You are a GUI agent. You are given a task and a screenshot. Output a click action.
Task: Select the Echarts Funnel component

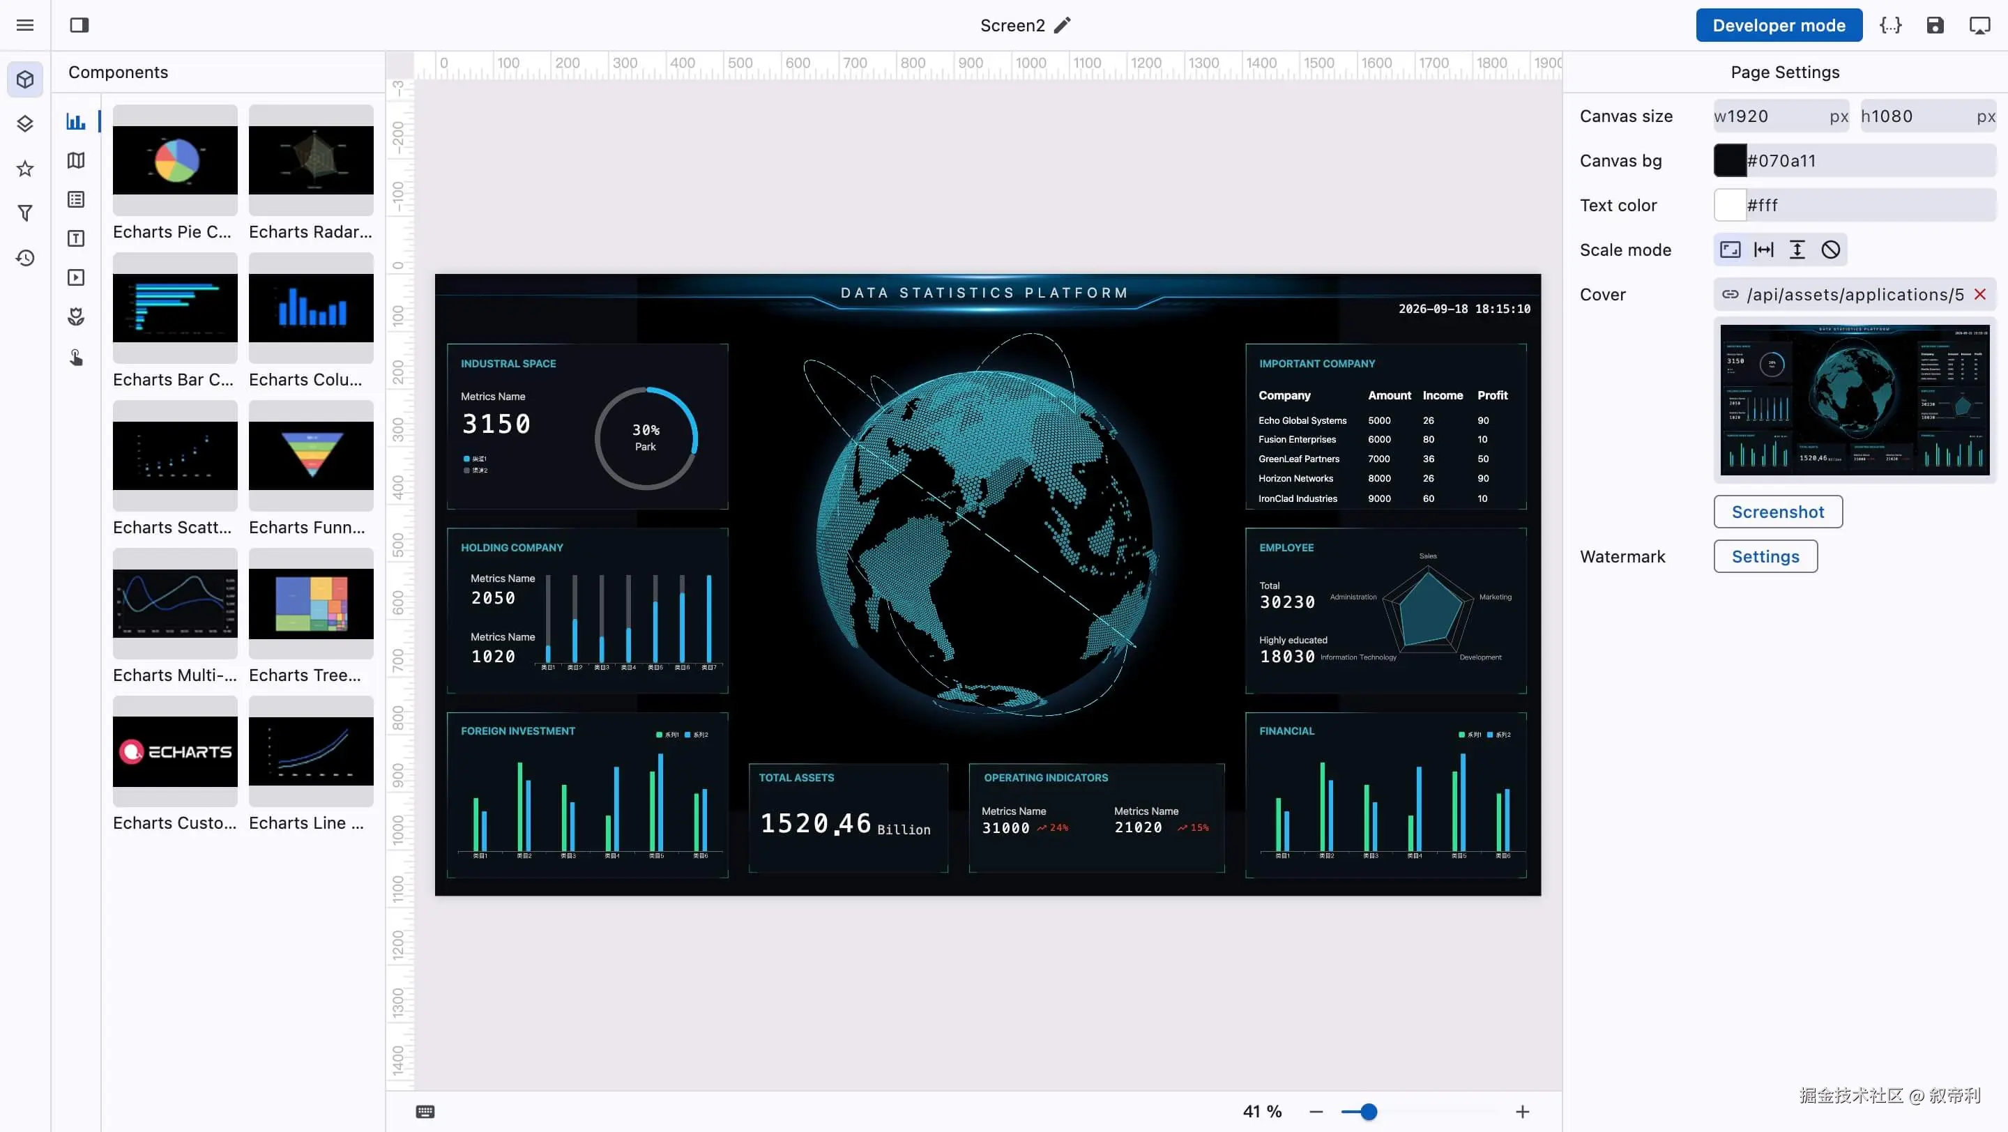[x=311, y=469]
